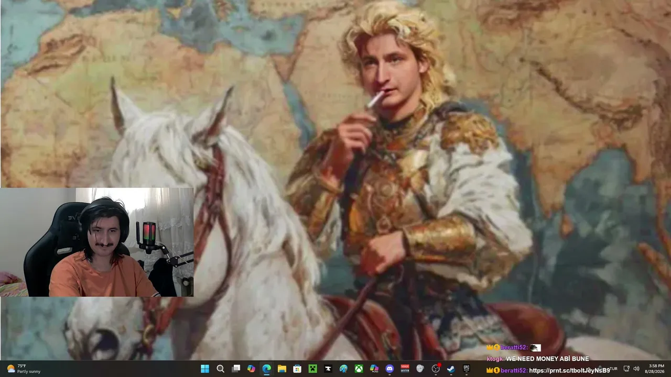Open Steam from the taskbar
This screenshot has width=671, height=377.
[x=451, y=369]
